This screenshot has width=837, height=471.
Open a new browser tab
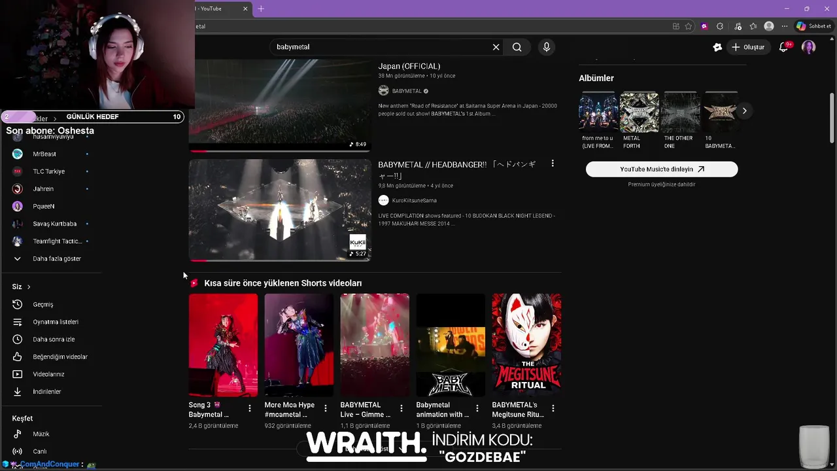point(261,9)
